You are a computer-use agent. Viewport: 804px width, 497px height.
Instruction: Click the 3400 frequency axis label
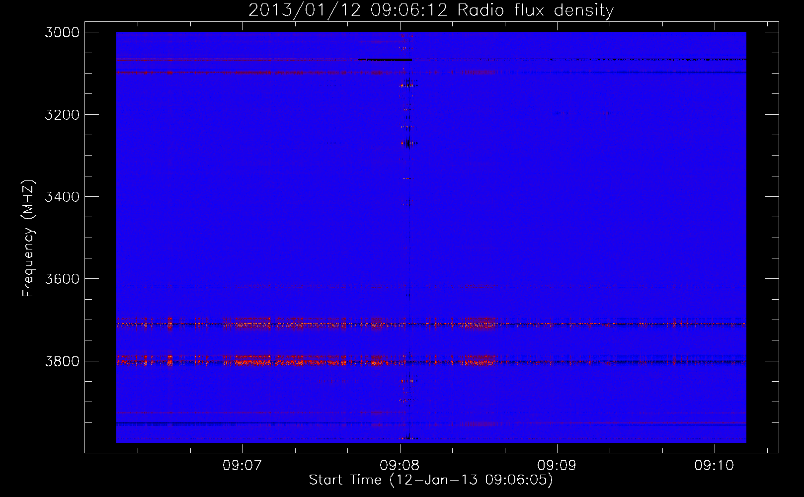coord(62,197)
